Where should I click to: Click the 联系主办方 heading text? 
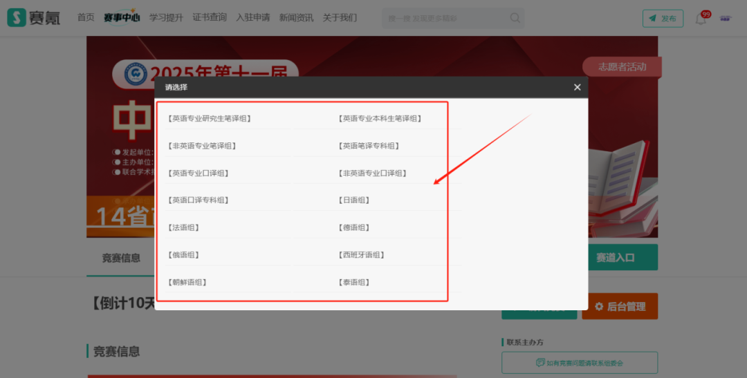click(524, 342)
